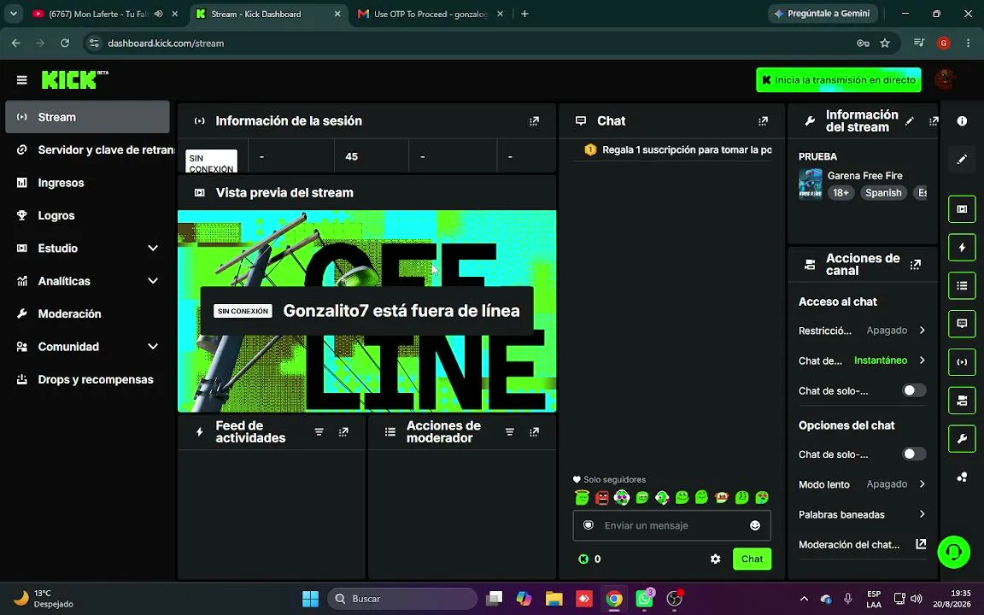The width and height of the screenshot is (984, 615).
Task: Open Modo lento setting showing Apagado
Action: coord(862,483)
